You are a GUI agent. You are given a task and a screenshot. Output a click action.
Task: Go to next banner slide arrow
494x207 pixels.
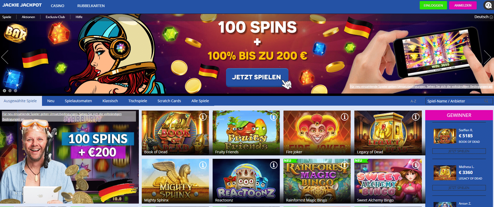coord(487,57)
